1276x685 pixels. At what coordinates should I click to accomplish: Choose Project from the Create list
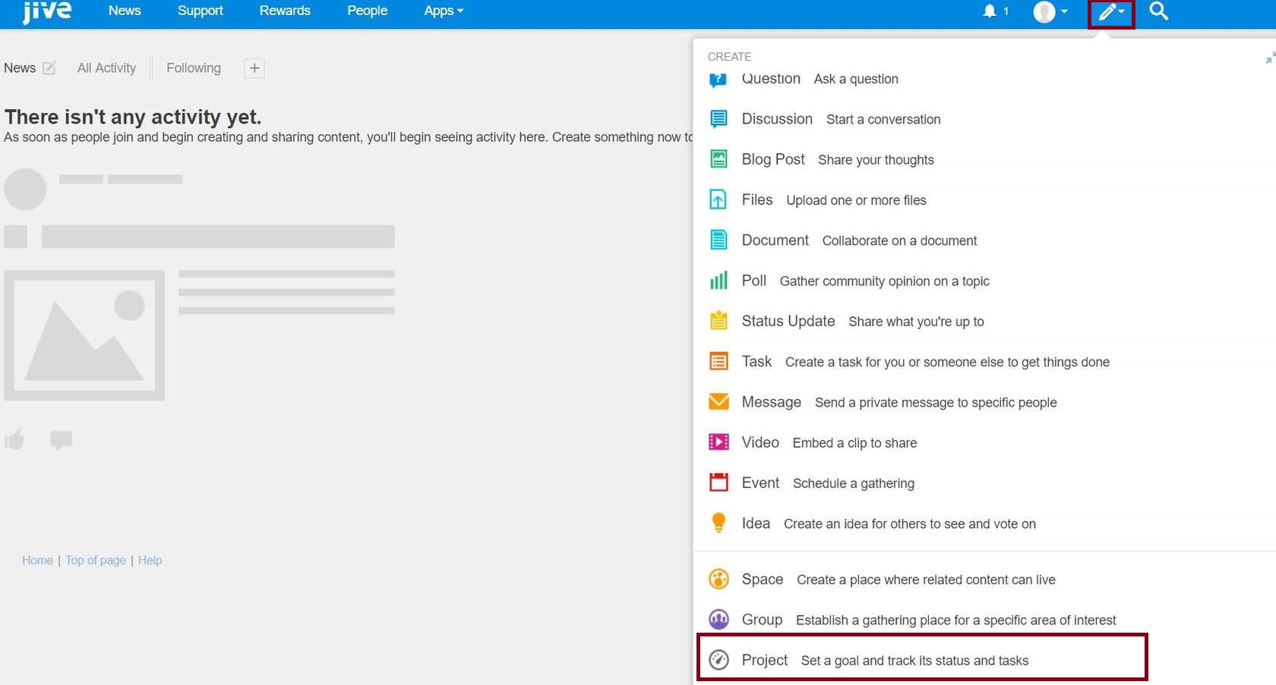click(765, 660)
